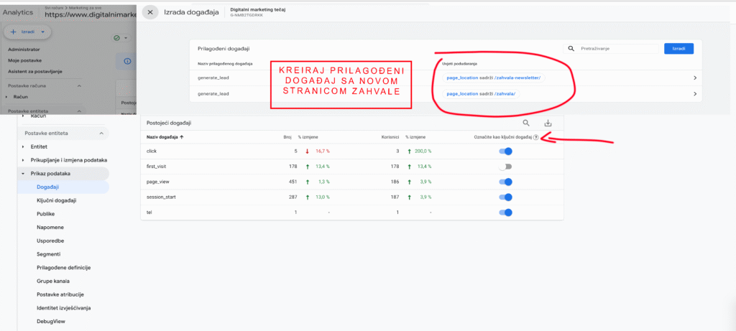736x331 pixels.
Task: Click the blue Izradi button
Action: click(678, 49)
